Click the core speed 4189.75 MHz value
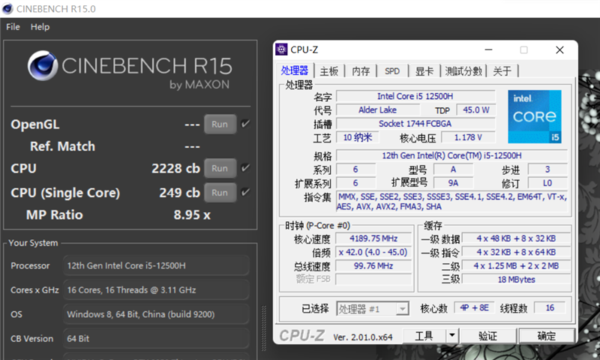600x360 pixels. pyautogui.click(x=373, y=238)
